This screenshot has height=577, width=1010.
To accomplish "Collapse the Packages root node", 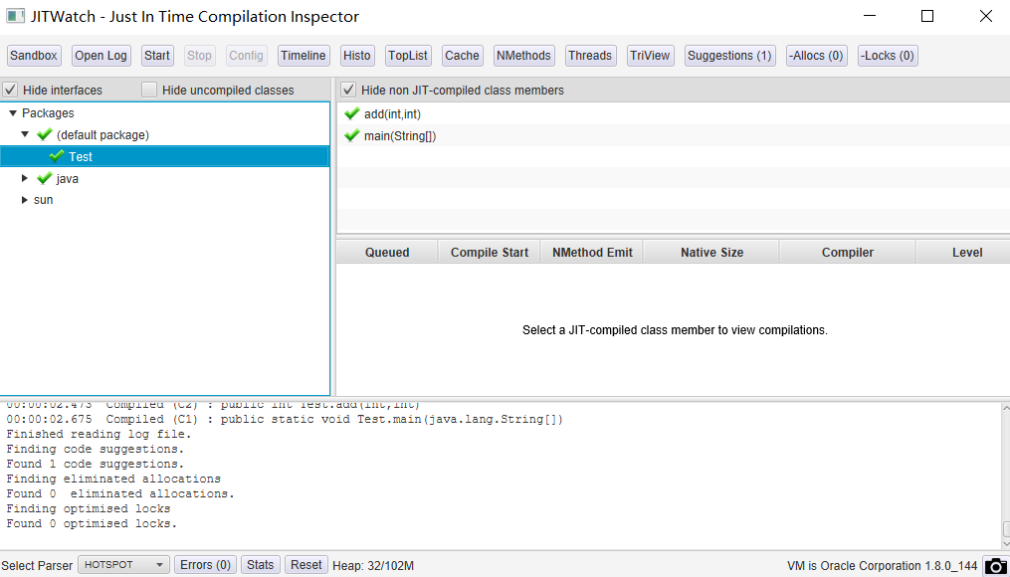I will (13, 113).
